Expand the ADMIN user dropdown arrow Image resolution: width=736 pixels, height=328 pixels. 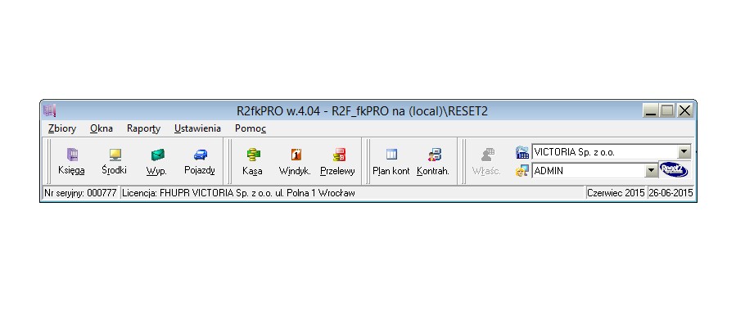tap(651, 171)
